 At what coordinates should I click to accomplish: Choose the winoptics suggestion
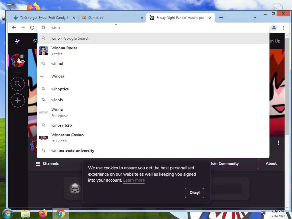coord(153,89)
